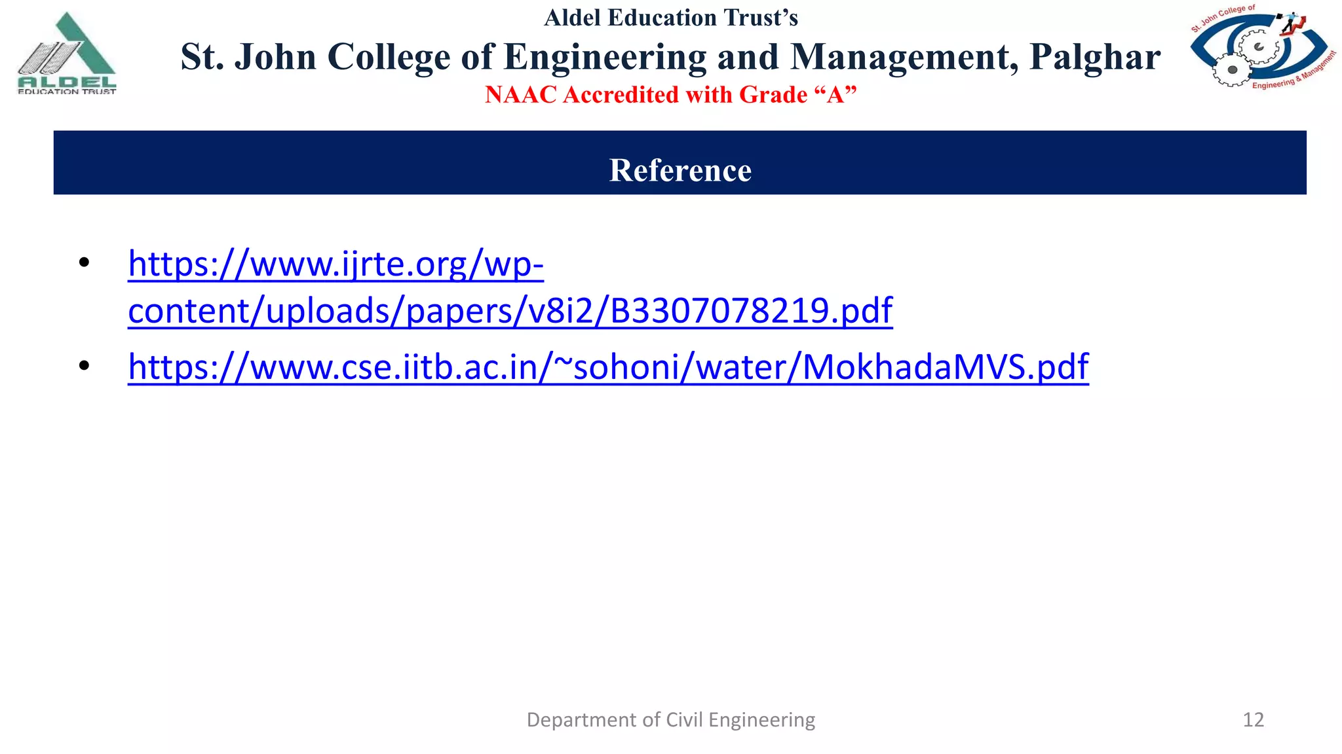Screen dimensions: 1342x754
Task: Click the Department of Civil Engineering footer
Action: coord(671,720)
